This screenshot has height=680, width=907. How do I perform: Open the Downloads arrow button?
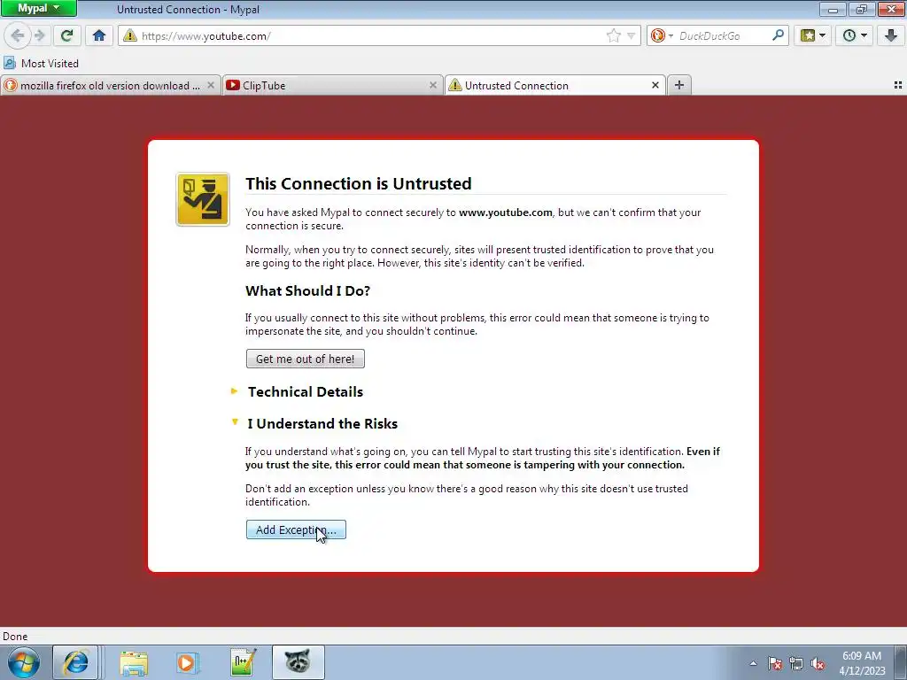891,35
